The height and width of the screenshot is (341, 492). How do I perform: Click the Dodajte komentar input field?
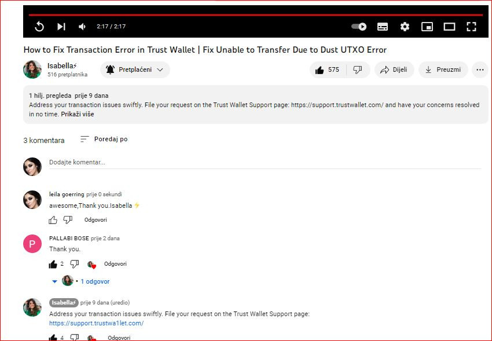click(265, 162)
